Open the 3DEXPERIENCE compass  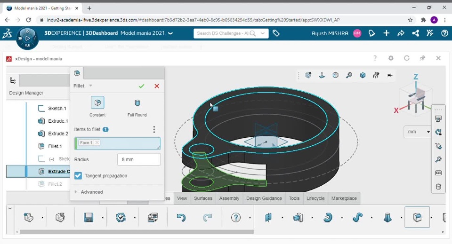point(27,38)
